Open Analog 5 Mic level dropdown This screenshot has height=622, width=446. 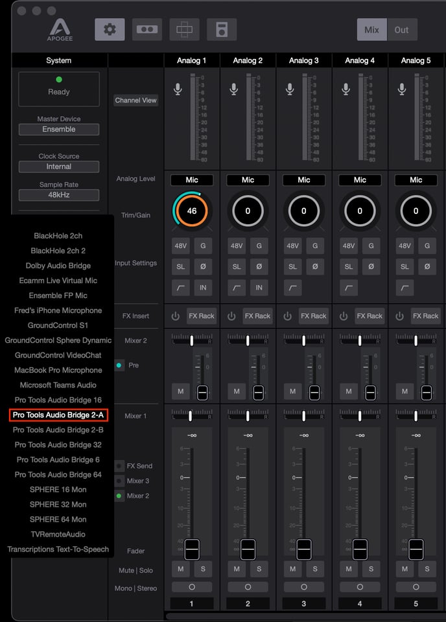tap(416, 179)
